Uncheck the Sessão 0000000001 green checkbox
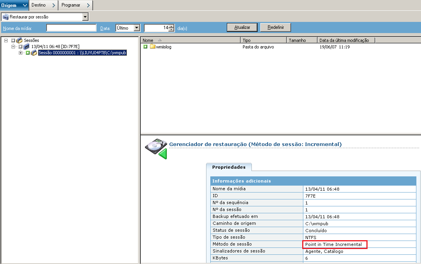Image resolution: width=421 pixels, height=264 pixels. (x=28, y=53)
